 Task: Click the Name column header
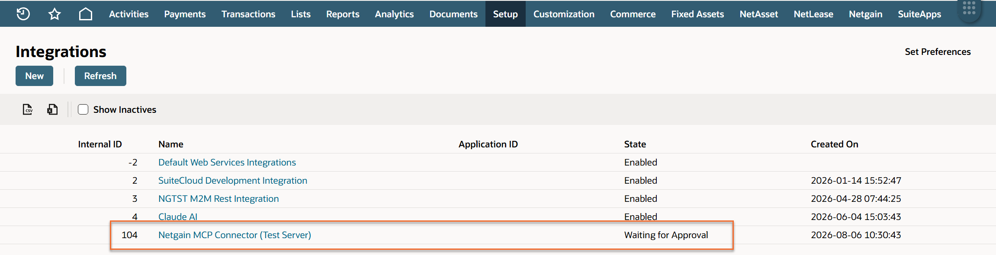(171, 144)
